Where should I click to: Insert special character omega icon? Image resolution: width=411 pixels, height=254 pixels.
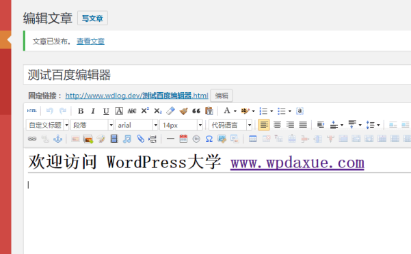[209, 139]
